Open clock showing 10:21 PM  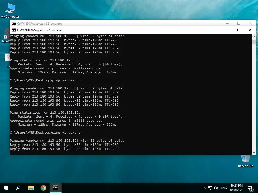[x=236, y=188]
